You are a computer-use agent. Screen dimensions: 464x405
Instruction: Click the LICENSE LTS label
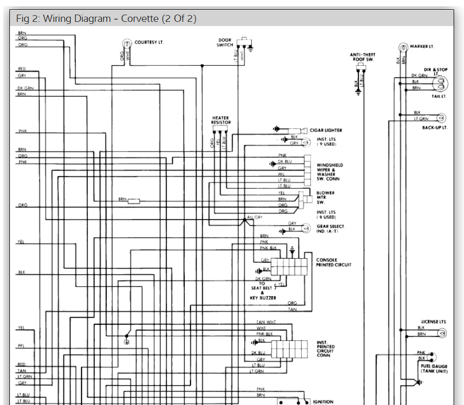click(433, 322)
